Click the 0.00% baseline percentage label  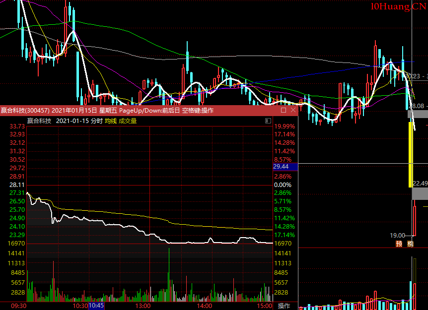283,185
